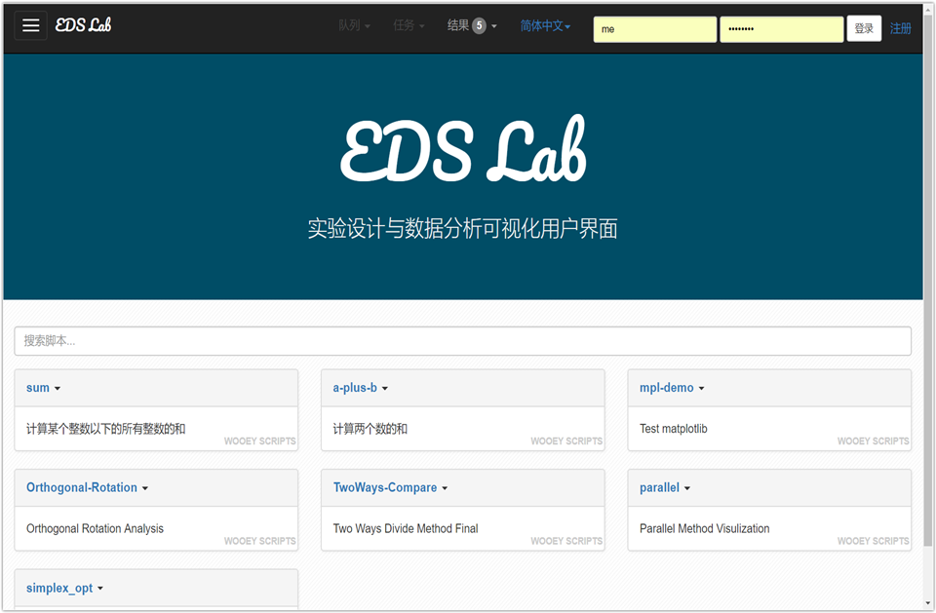
Task: Open the hamburger menu icon
Action: (x=30, y=25)
